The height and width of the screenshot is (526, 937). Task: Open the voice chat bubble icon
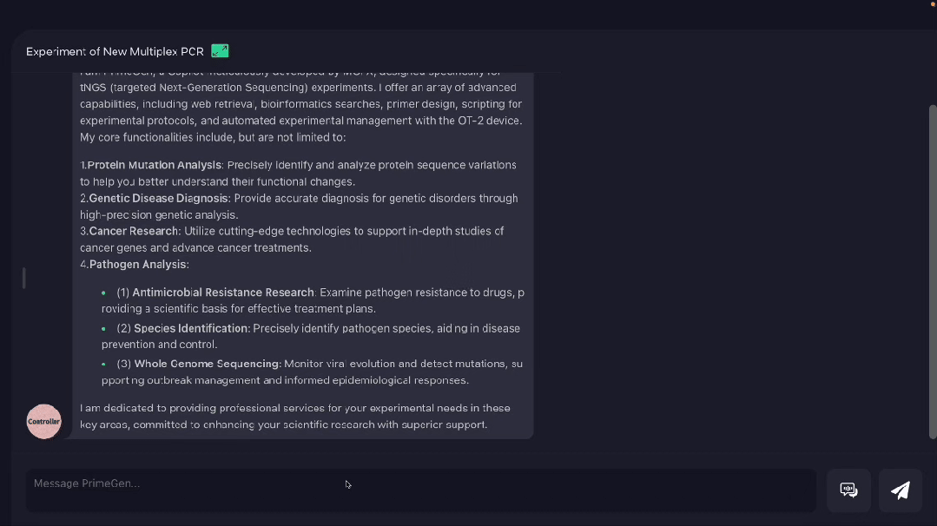848,490
